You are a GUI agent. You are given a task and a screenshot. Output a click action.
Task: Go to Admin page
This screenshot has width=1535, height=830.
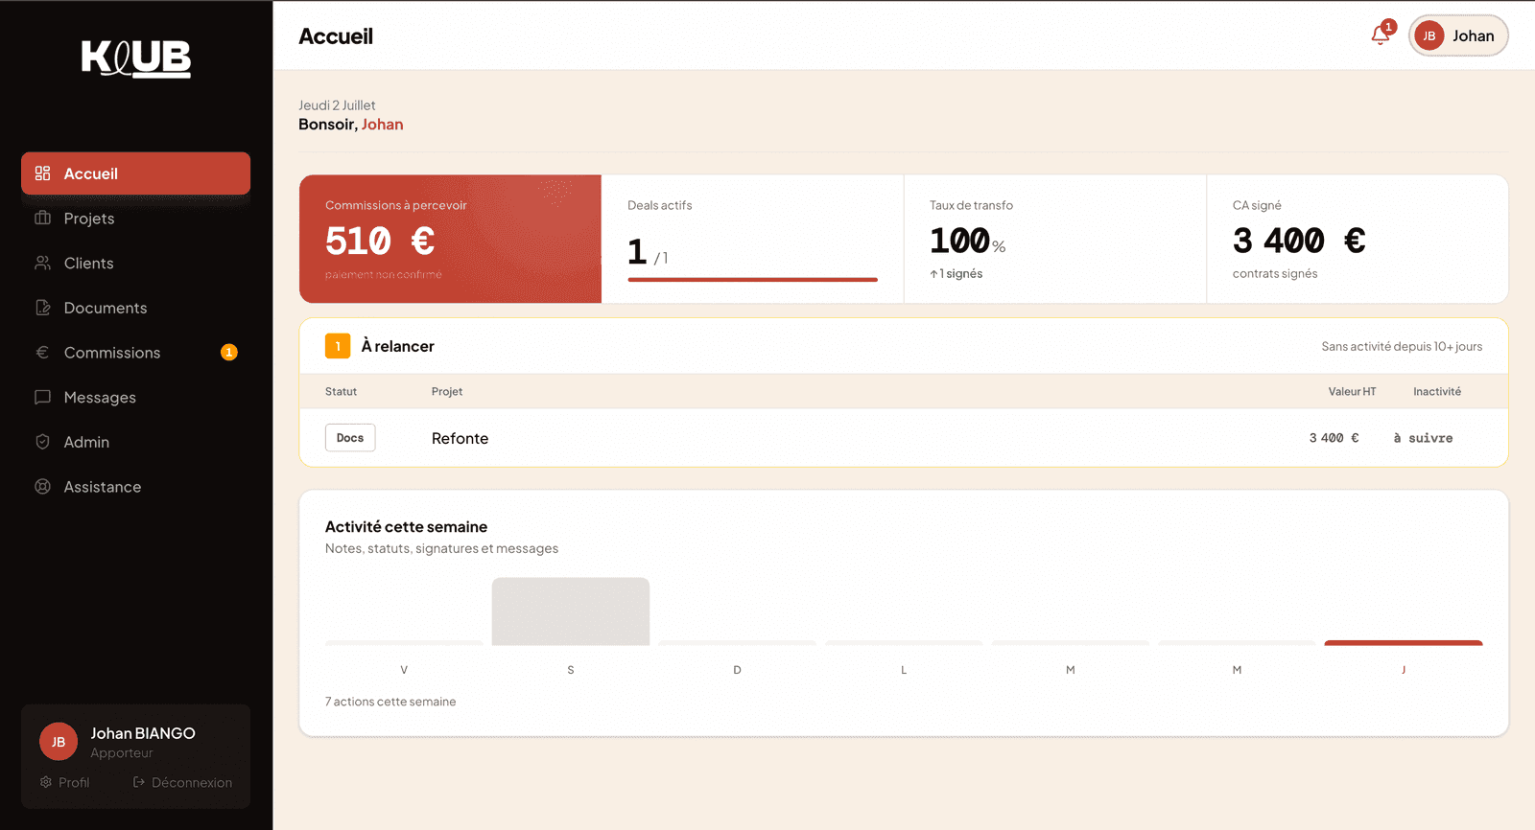135,442
